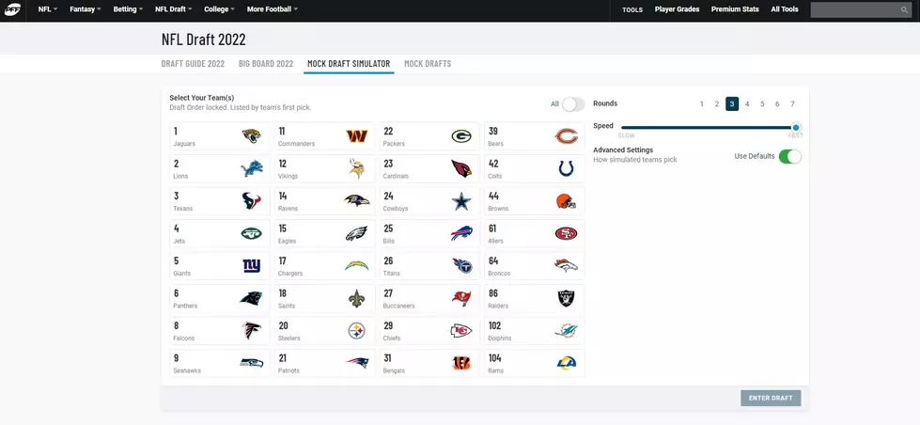The image size is (920, 425).
Task: Open Premium Stats in the tools menu
Action: click(735, 9)
